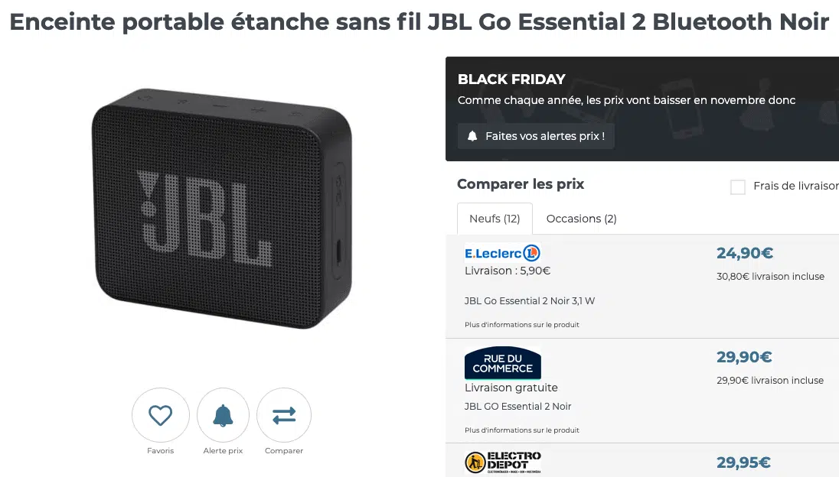Click the JBL Go Essential 2 product title
Image resolution: width=839 pixels, height=477 pixels.
pos(419,22)
